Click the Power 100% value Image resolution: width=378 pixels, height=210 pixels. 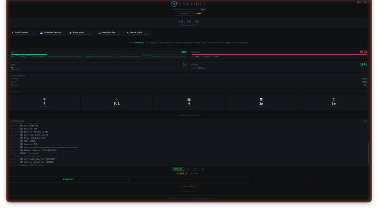pyautogui.click(x=363, y=64)
